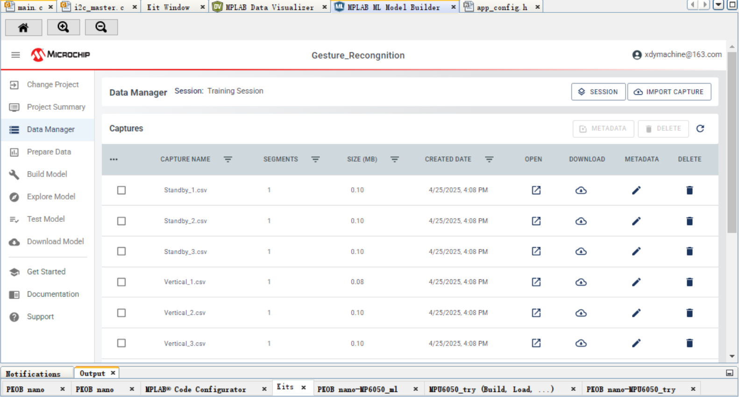Click the scrollbar down arrow

tap(732, 356)
